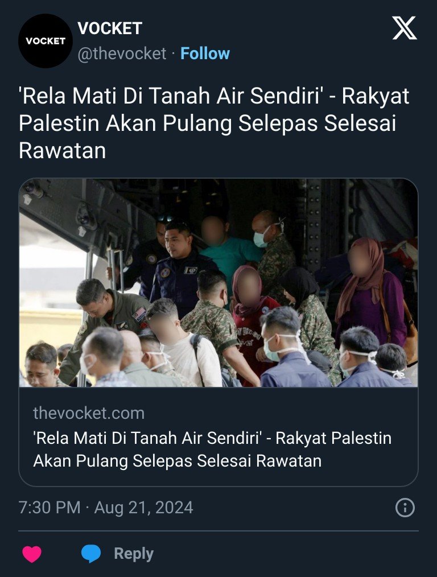
Task: Click the X logo in the corner
Action: coord(404,28)
